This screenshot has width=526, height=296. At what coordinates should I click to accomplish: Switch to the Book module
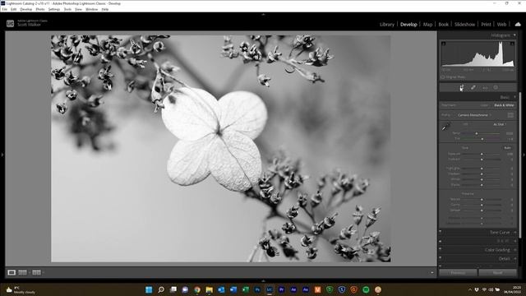point(443,25)
